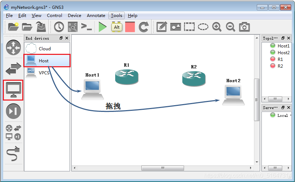Browse routers in the device sidebar

pos(13,47)
